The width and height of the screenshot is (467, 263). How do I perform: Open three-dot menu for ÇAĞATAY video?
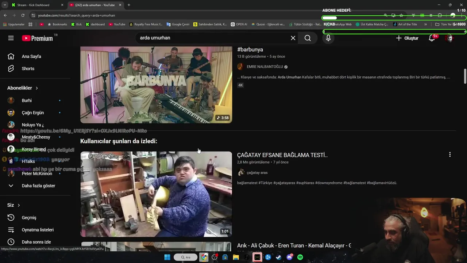click(x=450, y=155)
